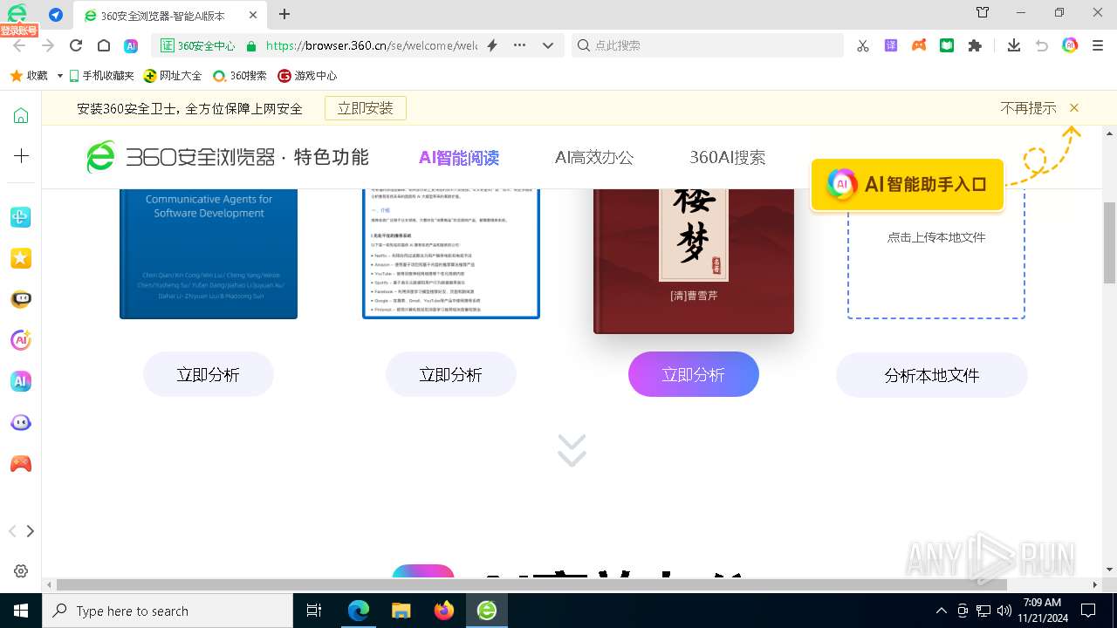Select the blue Communicative Agents book thumbnail

pyautogui.click(x=209, y=254)
